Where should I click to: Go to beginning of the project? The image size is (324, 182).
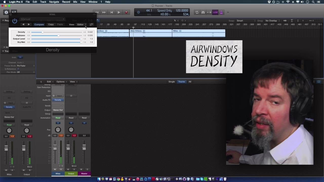111,12
